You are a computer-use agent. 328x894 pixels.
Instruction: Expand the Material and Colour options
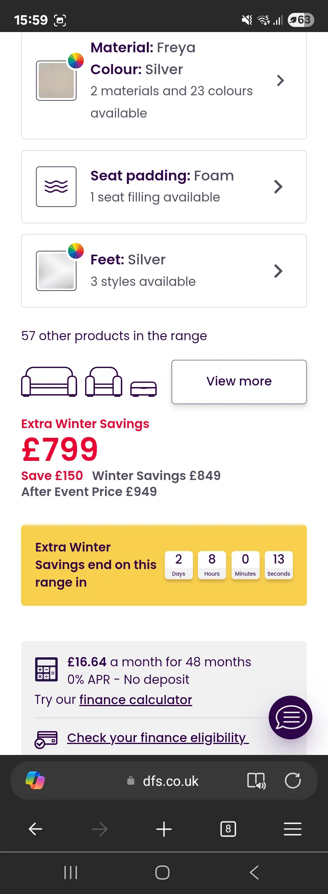click(280, 80)
